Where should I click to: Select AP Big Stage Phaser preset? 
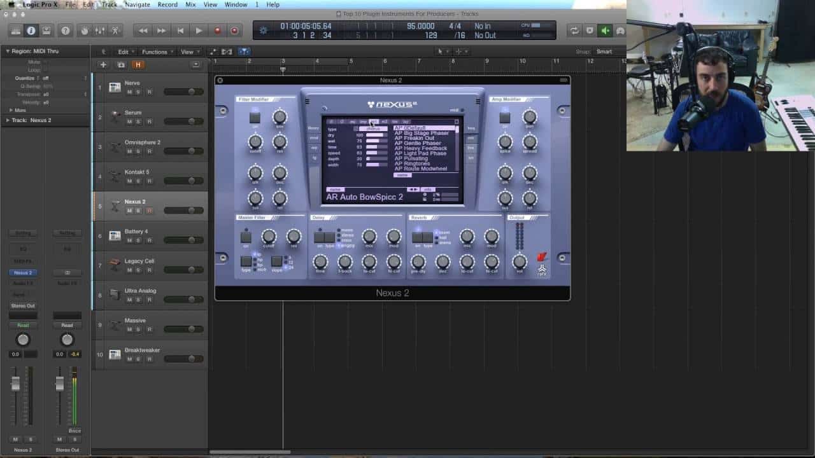(422, 133)
